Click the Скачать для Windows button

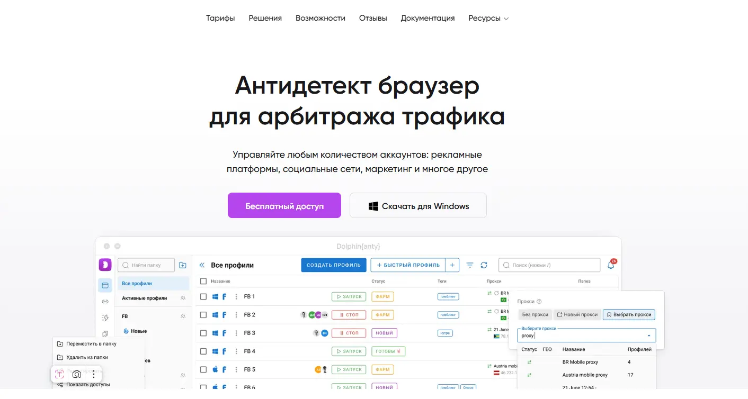click(418, 206)
